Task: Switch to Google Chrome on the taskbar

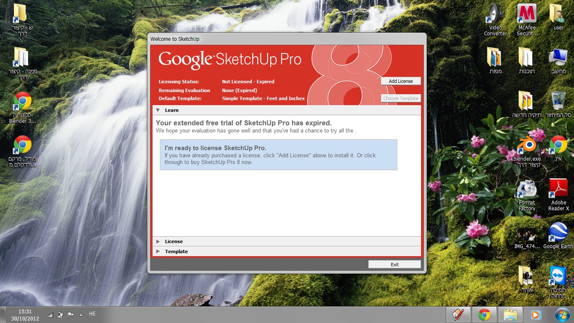Action: point(484,315)
